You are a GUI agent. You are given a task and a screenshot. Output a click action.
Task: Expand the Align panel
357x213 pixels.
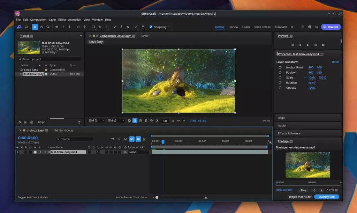click(308, 118)
